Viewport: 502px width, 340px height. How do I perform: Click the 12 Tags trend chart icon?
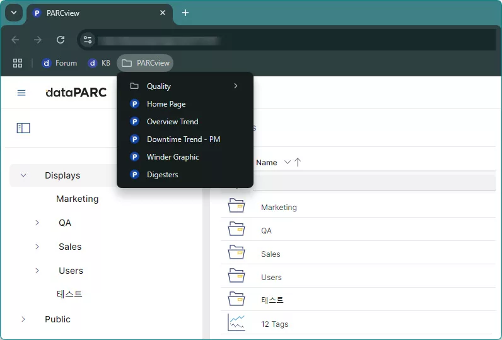tap(236, 322)
